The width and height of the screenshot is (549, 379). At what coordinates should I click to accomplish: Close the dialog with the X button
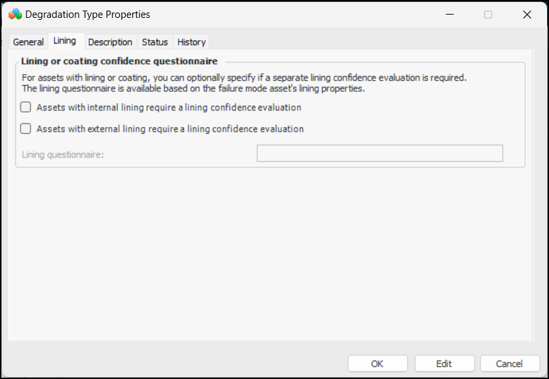527,14
